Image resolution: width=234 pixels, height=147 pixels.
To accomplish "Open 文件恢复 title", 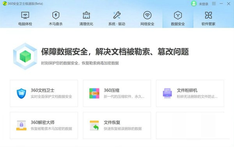I will [112, 122].
